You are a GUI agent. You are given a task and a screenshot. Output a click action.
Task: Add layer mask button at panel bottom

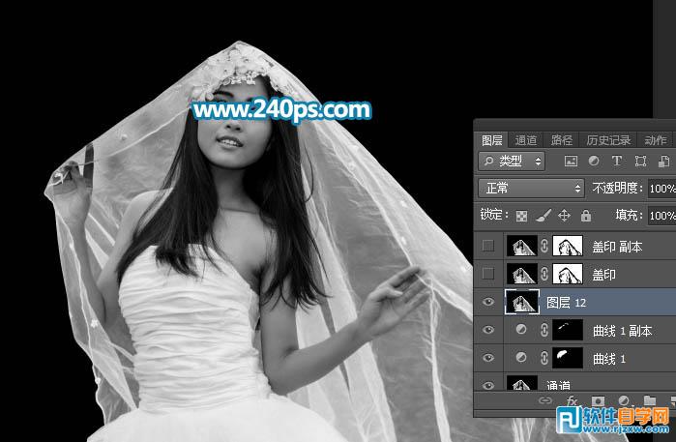tap(598, 400)
